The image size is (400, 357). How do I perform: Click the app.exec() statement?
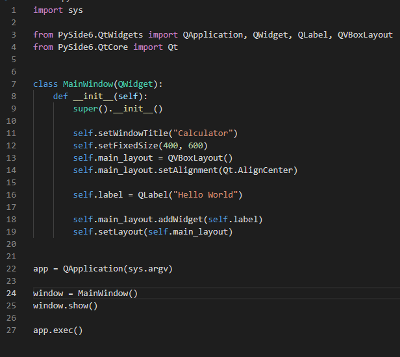pos(58,330)
